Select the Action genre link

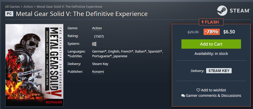[97, 28]
